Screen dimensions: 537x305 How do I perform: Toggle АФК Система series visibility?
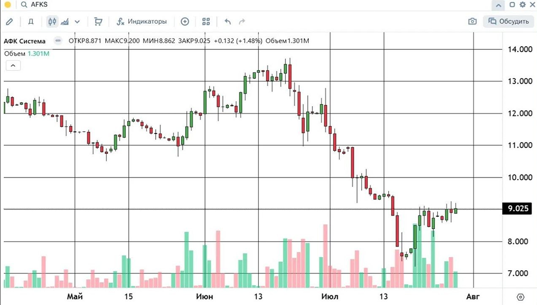[x=58, y=41]
